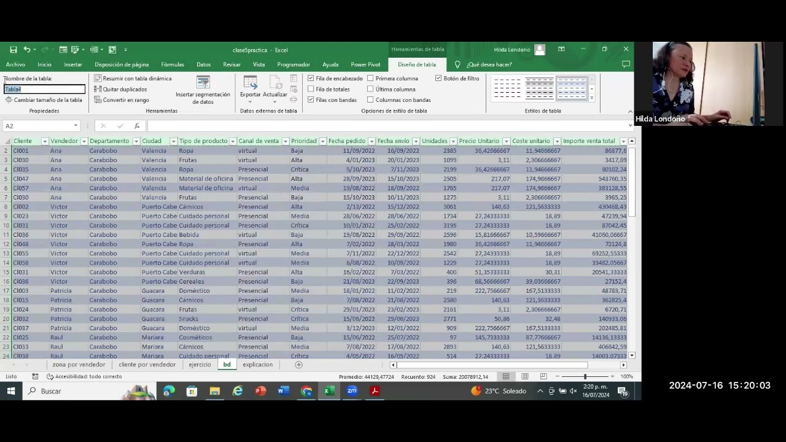Open the comments icon in the ribbon corner

coord(626,64)
